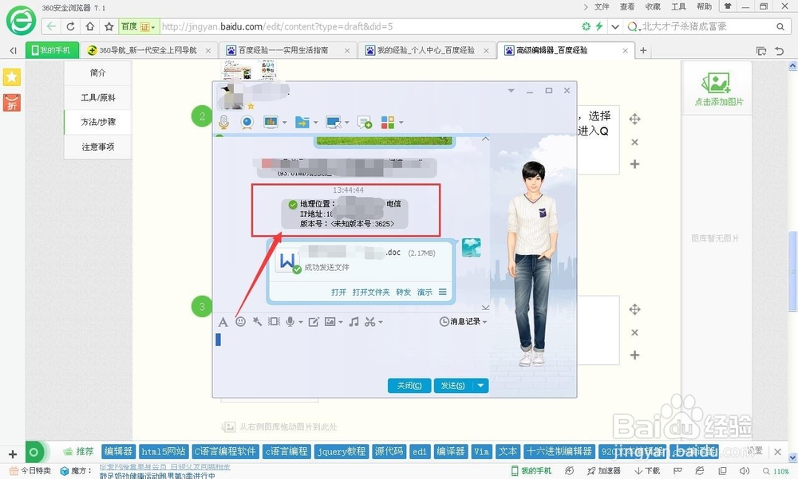The image size is (798, 479).
Task: Start video call with webcam icon
Action: (x=247, y=122)
